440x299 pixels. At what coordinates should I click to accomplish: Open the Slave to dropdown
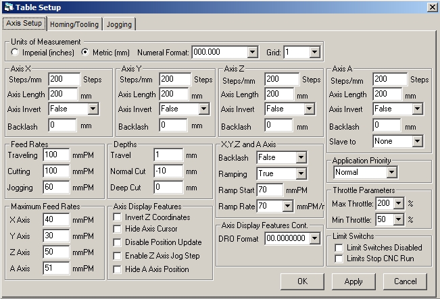[418, 141]
